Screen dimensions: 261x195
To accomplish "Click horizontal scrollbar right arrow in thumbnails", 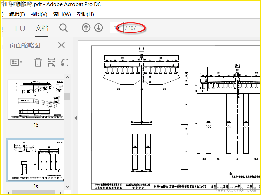I will click(61, 193).
